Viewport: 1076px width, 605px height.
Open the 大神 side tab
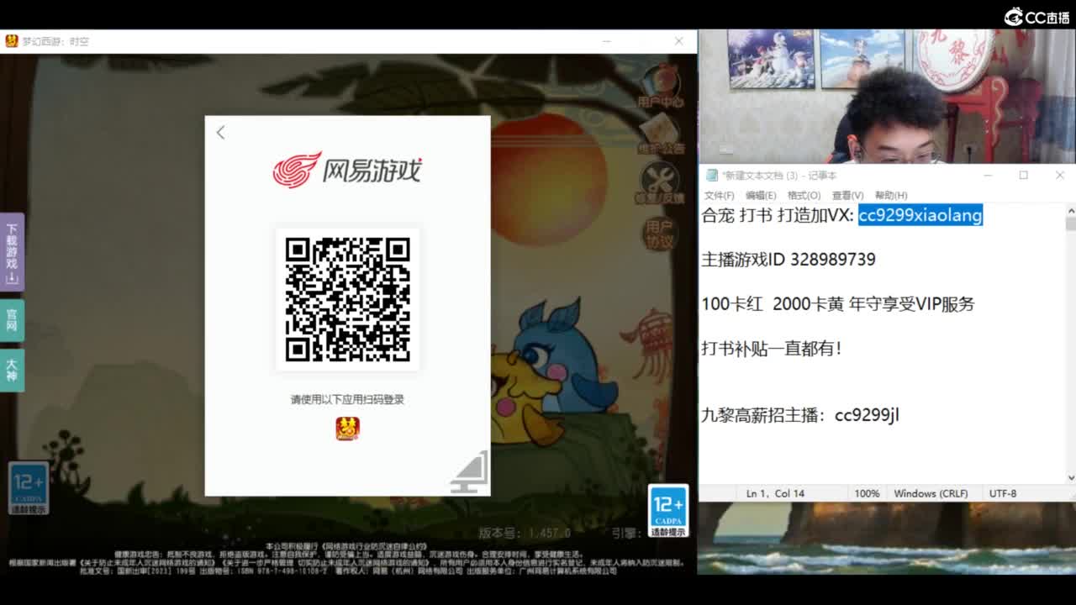click(x=12, y=370)
